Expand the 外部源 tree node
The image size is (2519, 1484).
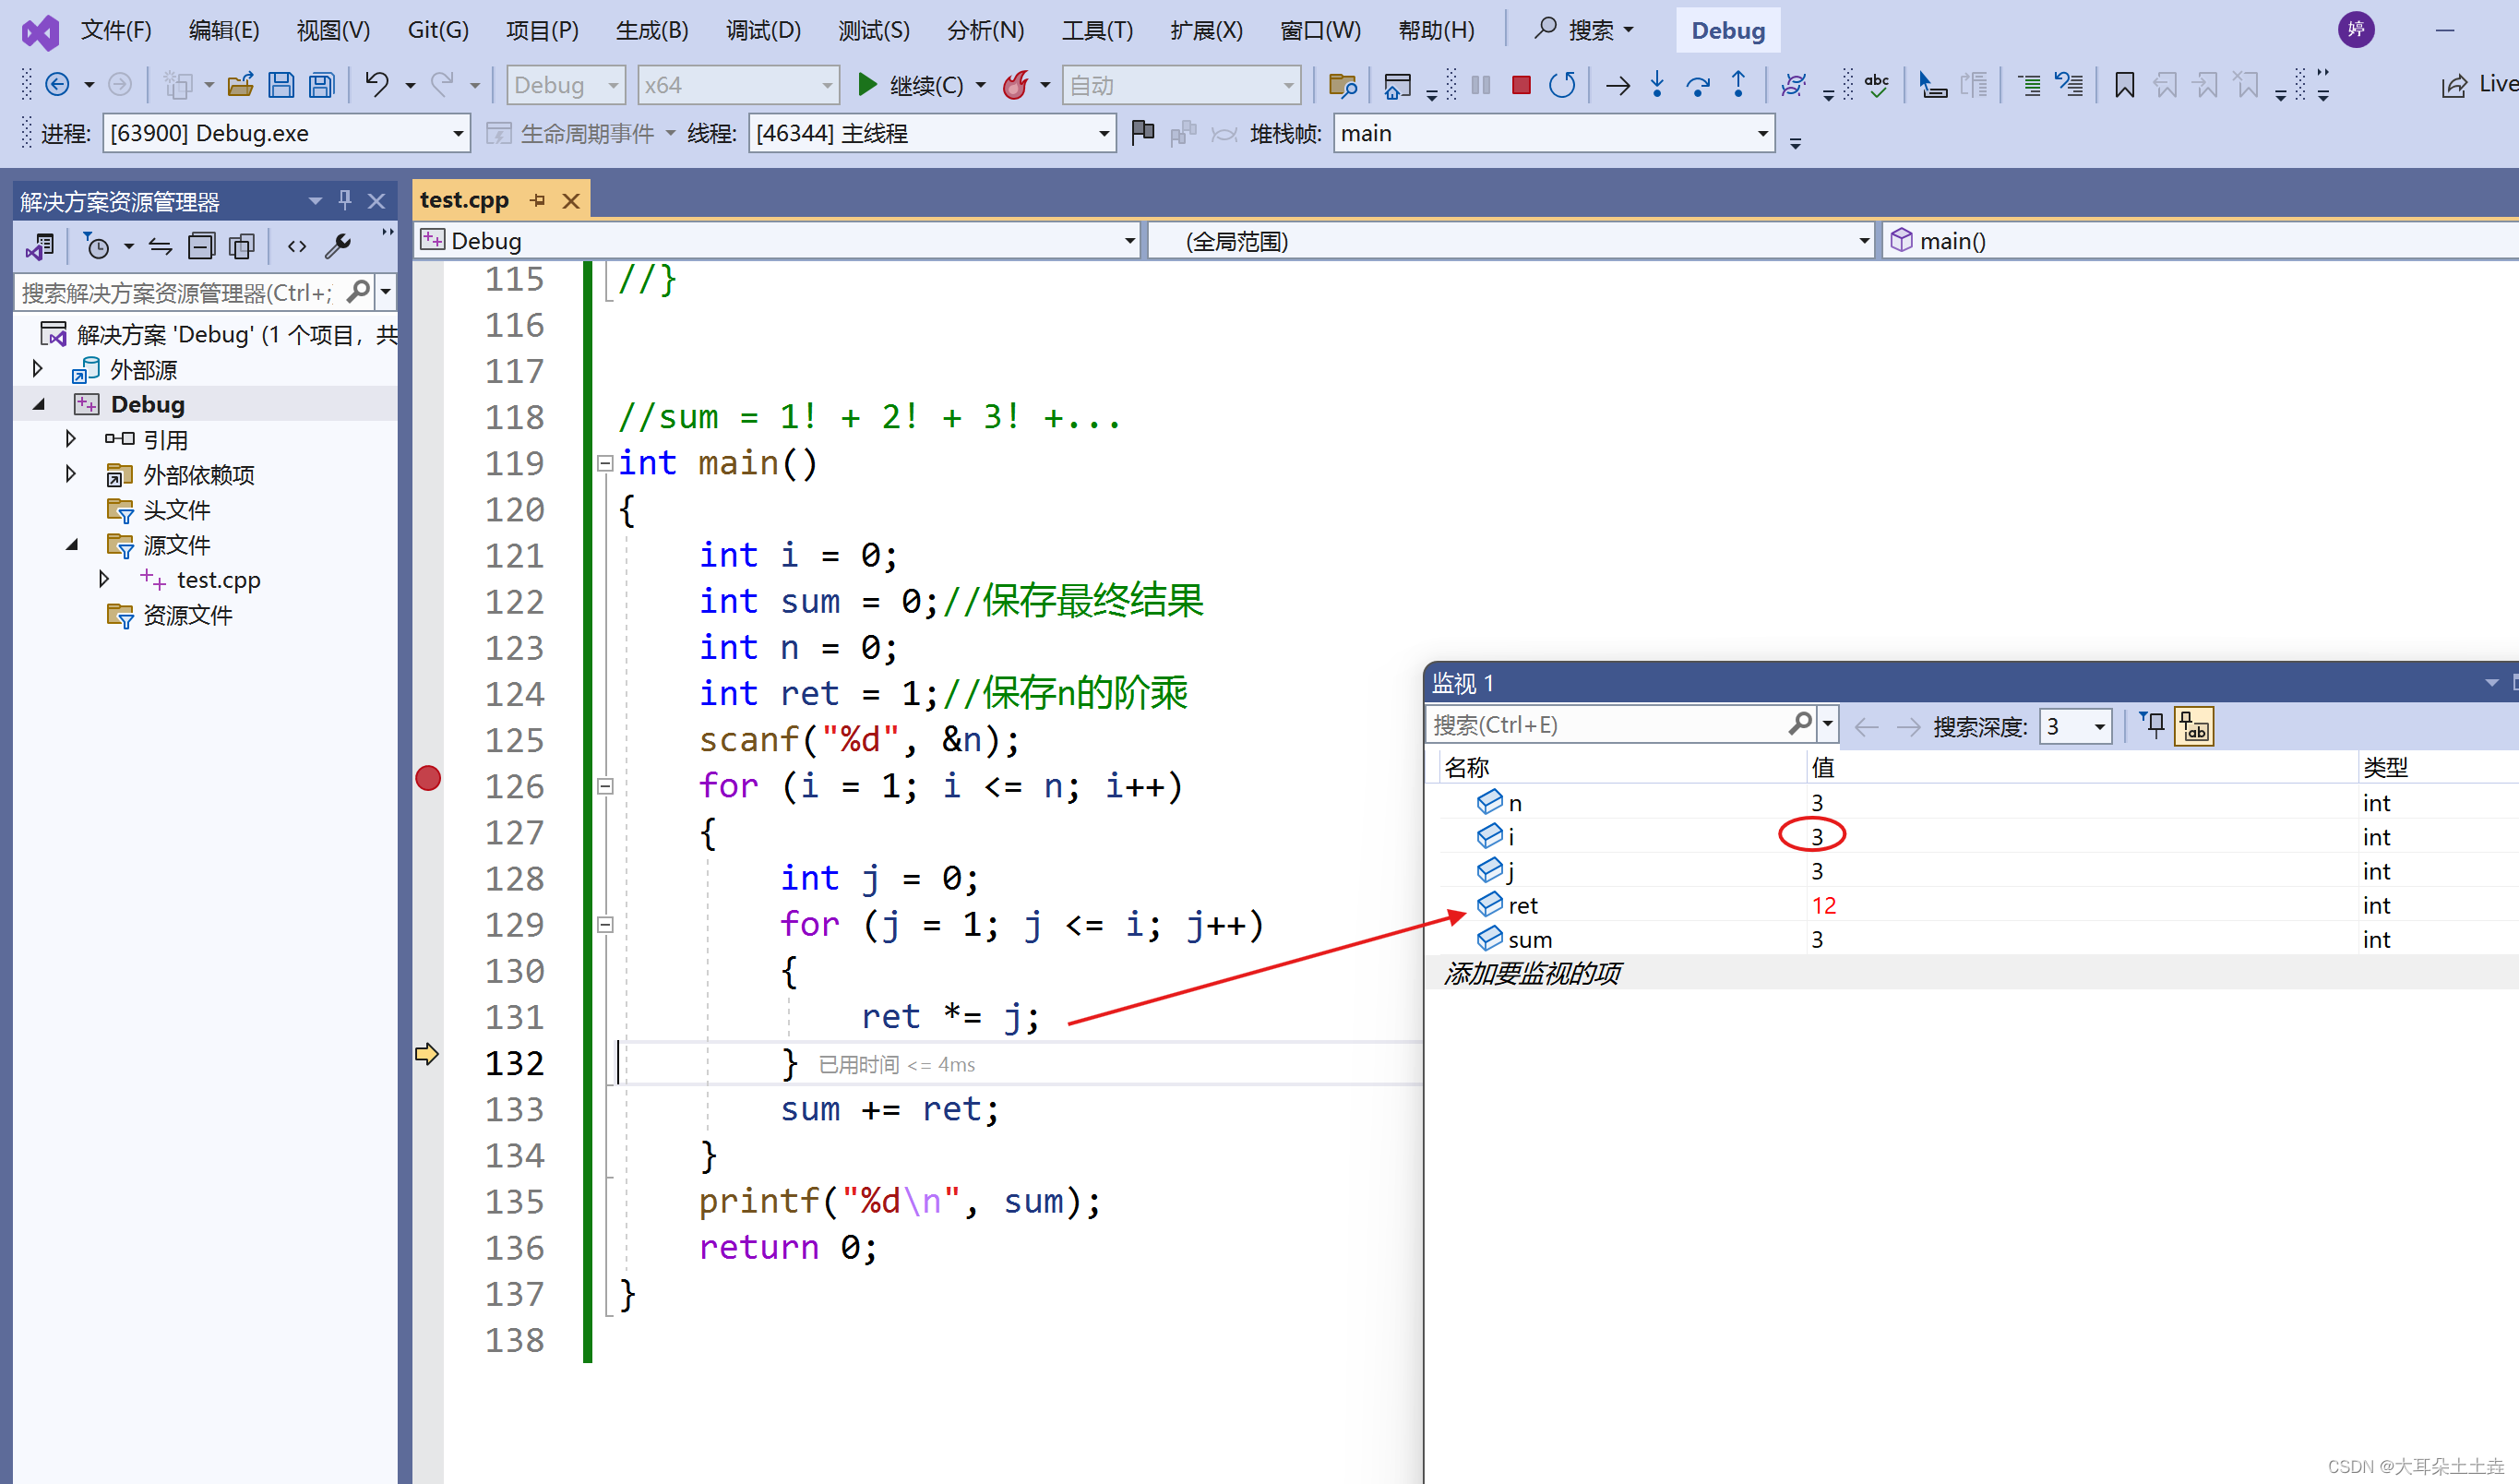pyautogui.click(x=38, y=369)
